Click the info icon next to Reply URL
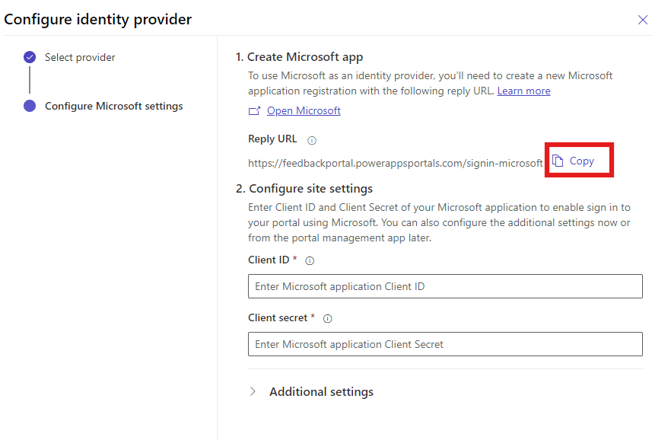This screenshot has width=652, height=440. pos(312,140)
